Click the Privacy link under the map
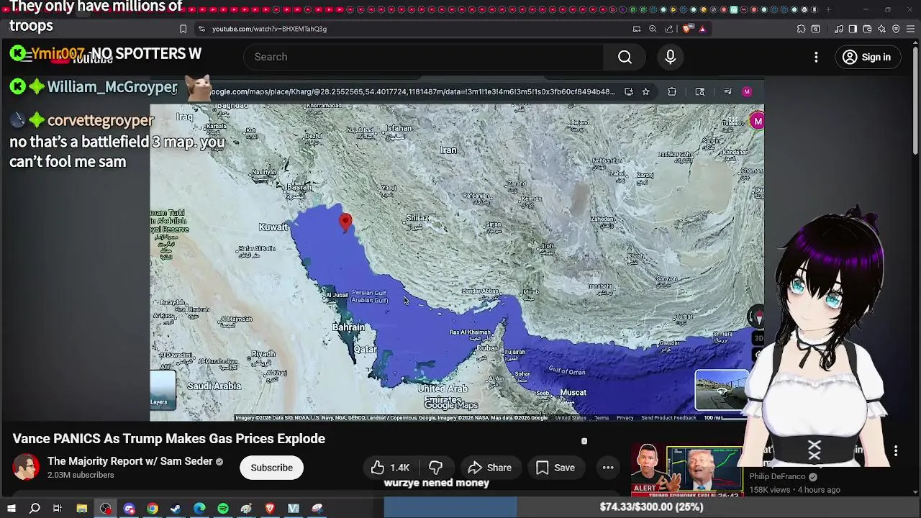921x518 pixels. (x=625, y=418)
